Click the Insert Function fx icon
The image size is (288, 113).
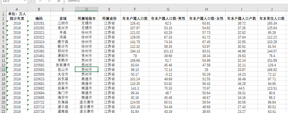tap(59, 1)
